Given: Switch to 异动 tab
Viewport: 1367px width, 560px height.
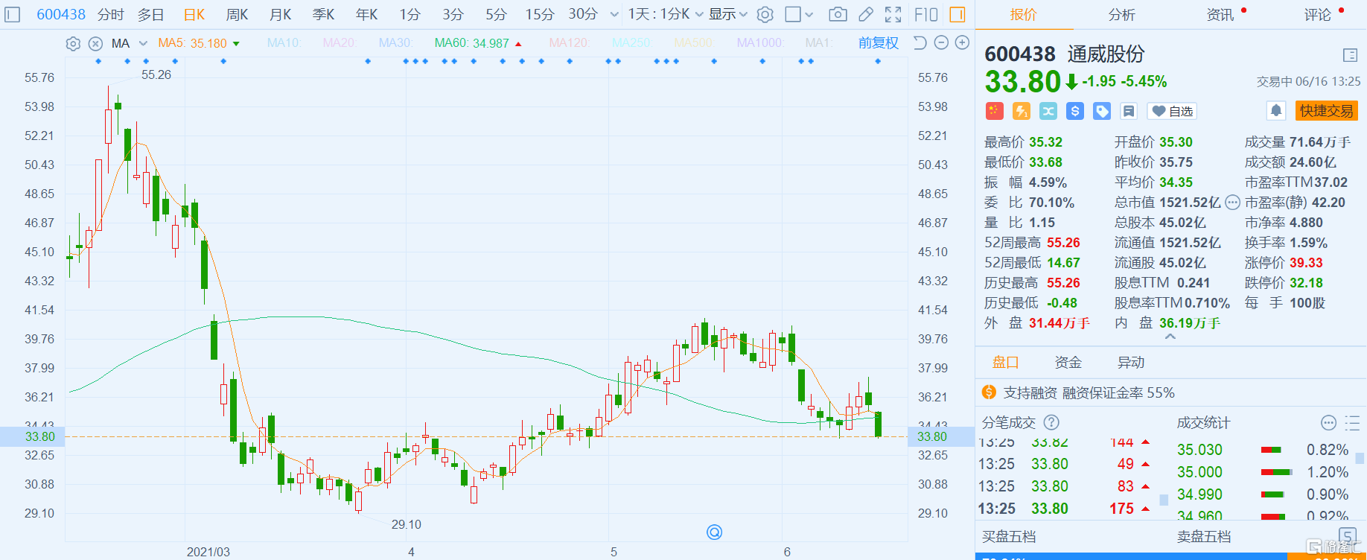Looking at the screenshot, I should (x=1130, y=362).
